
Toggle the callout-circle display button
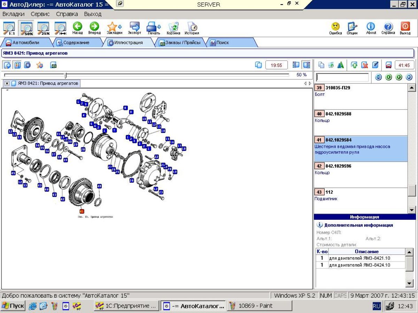[7, 65]
